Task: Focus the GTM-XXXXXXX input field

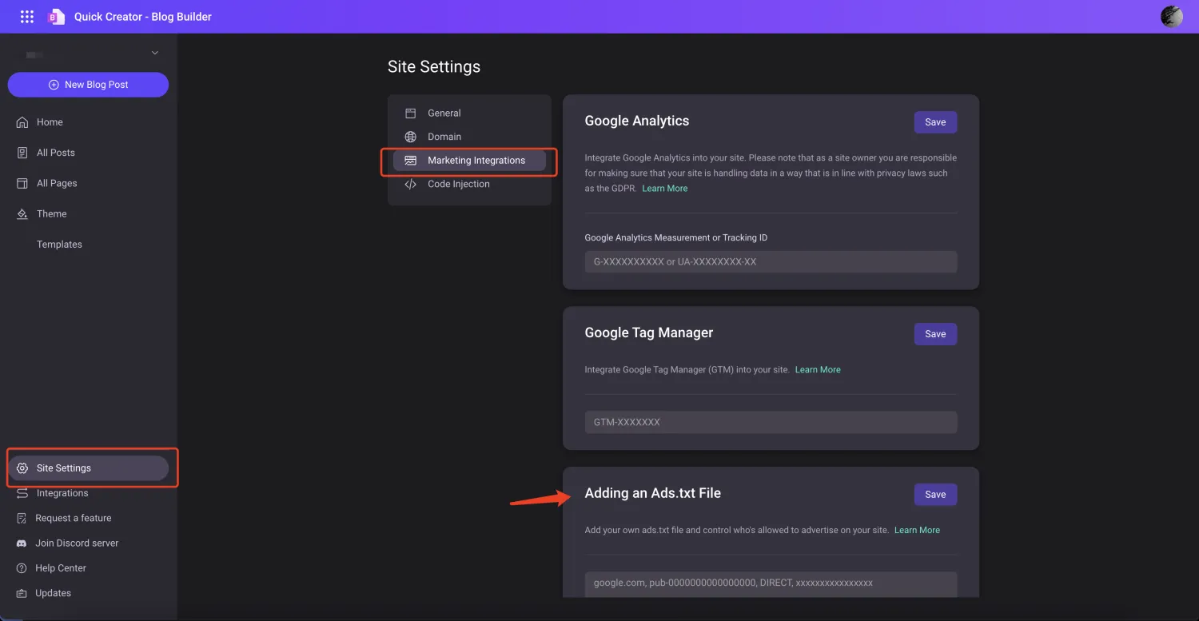Action: (x=771, y=422)
